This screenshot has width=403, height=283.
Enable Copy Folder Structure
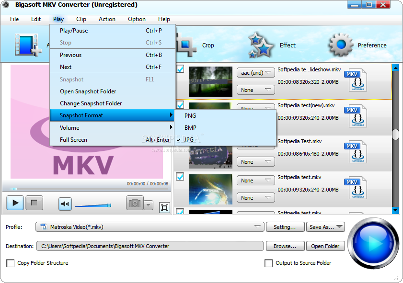click(10, 263)
